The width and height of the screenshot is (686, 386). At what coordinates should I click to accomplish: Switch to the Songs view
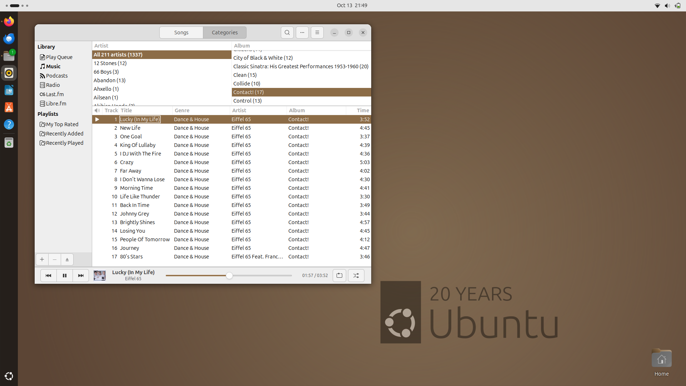tap(181, 33)
